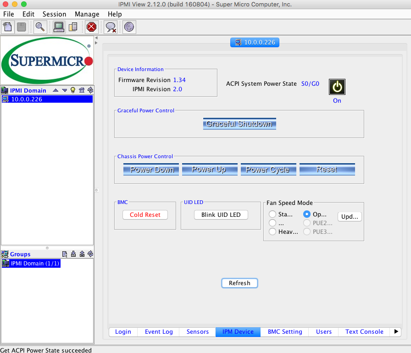
Task: Click the refresh arrows icon in Groups header
Action: pyautogui.click(x=90, y=254)
